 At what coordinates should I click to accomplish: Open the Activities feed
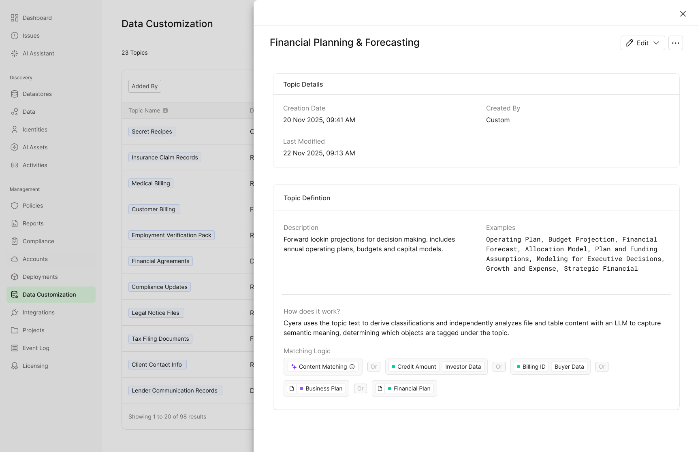[34, 165]
